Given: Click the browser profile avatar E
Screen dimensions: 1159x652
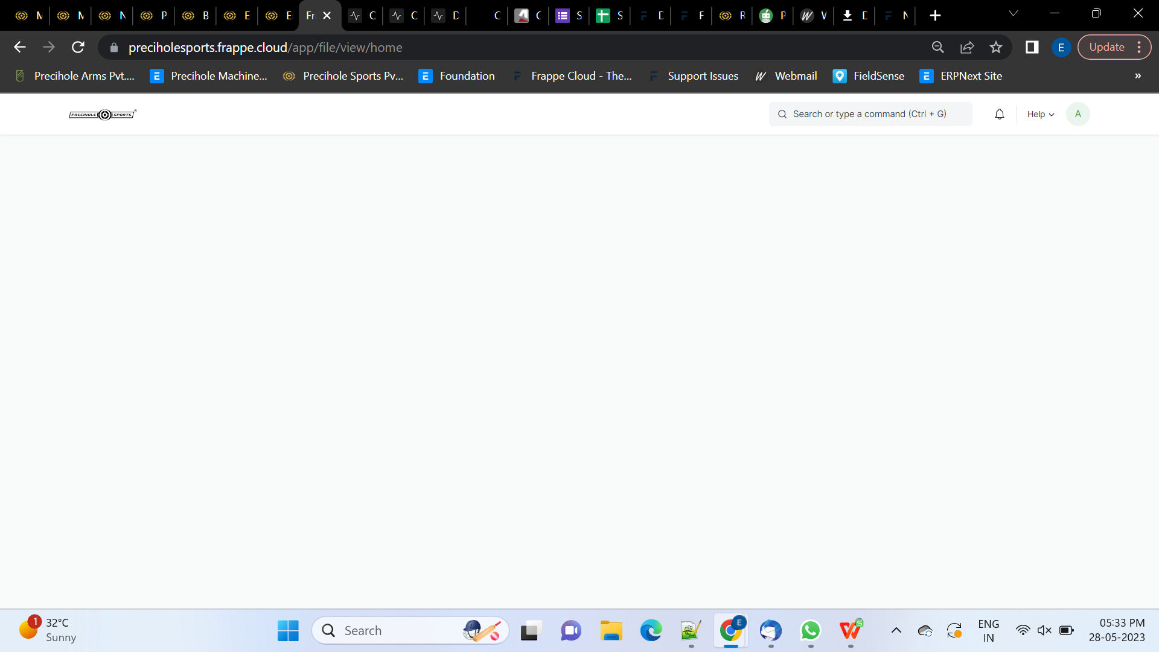Looking at the screenshot, I should pos(1061,47).
